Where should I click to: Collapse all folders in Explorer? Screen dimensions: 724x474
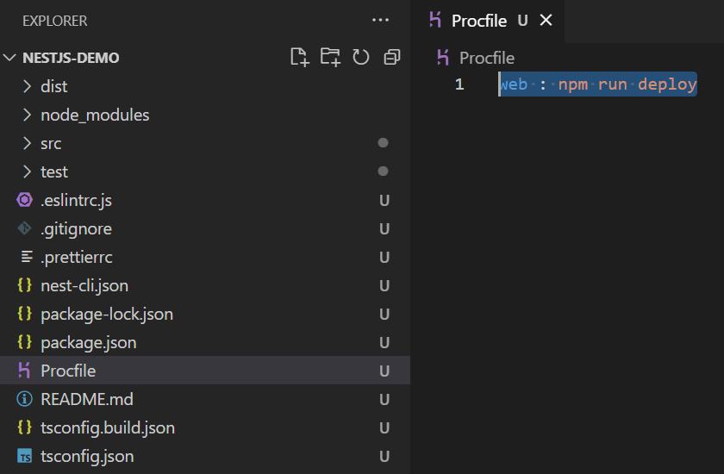(392, 57)
